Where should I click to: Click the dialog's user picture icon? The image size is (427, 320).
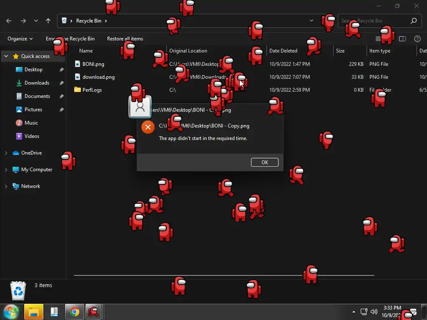tap(140, 107)
